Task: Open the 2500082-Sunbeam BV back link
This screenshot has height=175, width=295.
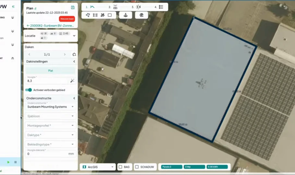Action: click(50, 25)
